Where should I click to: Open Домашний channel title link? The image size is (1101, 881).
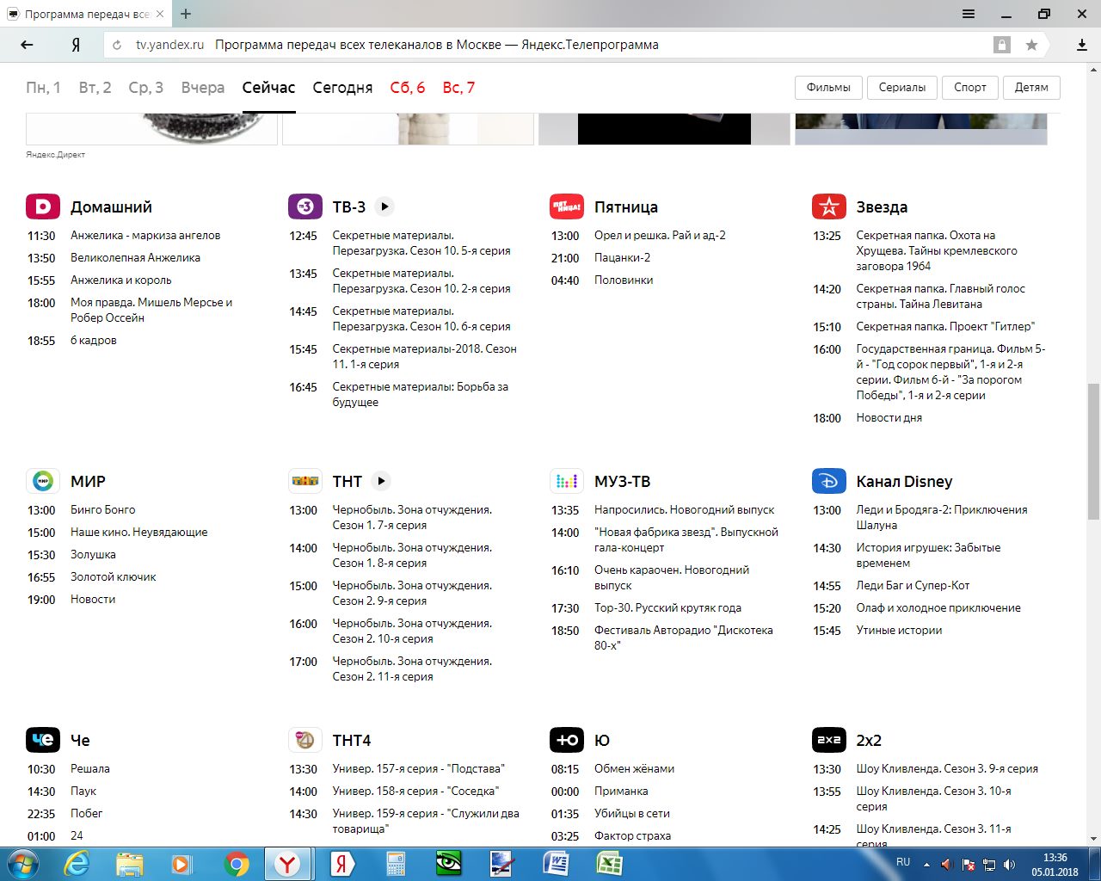pyautogui.click(x=111, y=206)
